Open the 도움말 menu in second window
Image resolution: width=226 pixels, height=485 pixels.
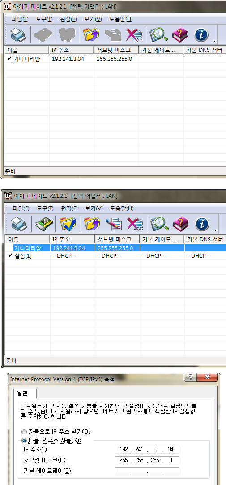tap(122, 209)
